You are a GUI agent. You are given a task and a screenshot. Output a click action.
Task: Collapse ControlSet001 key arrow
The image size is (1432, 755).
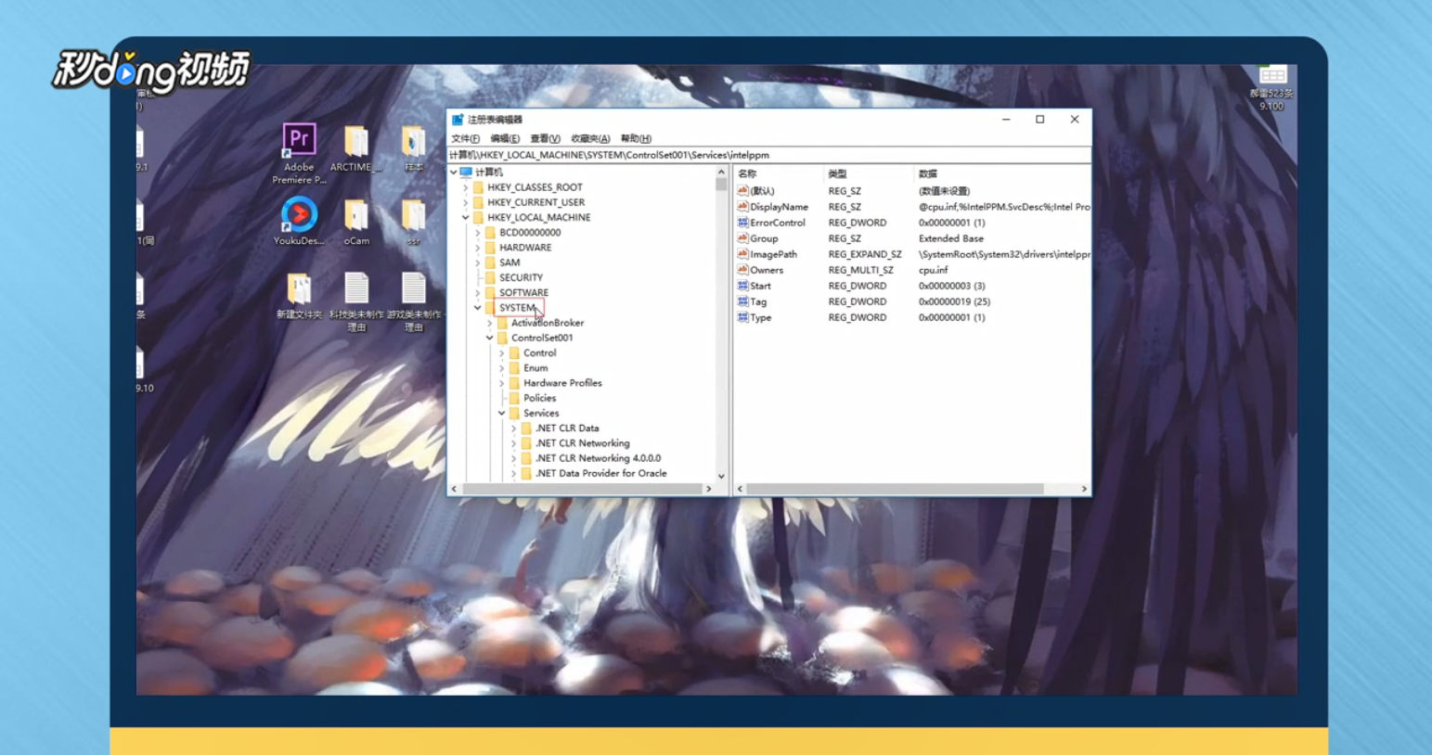(x=490, y=338)
